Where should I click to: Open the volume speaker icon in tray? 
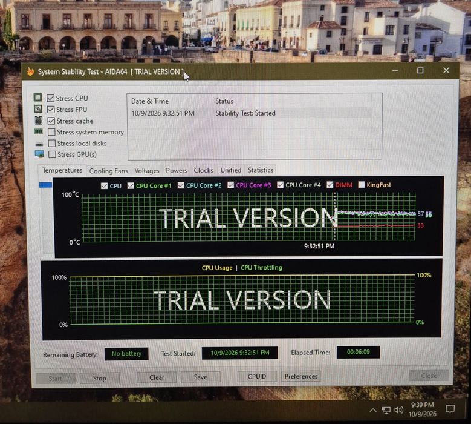pos(399,410)
